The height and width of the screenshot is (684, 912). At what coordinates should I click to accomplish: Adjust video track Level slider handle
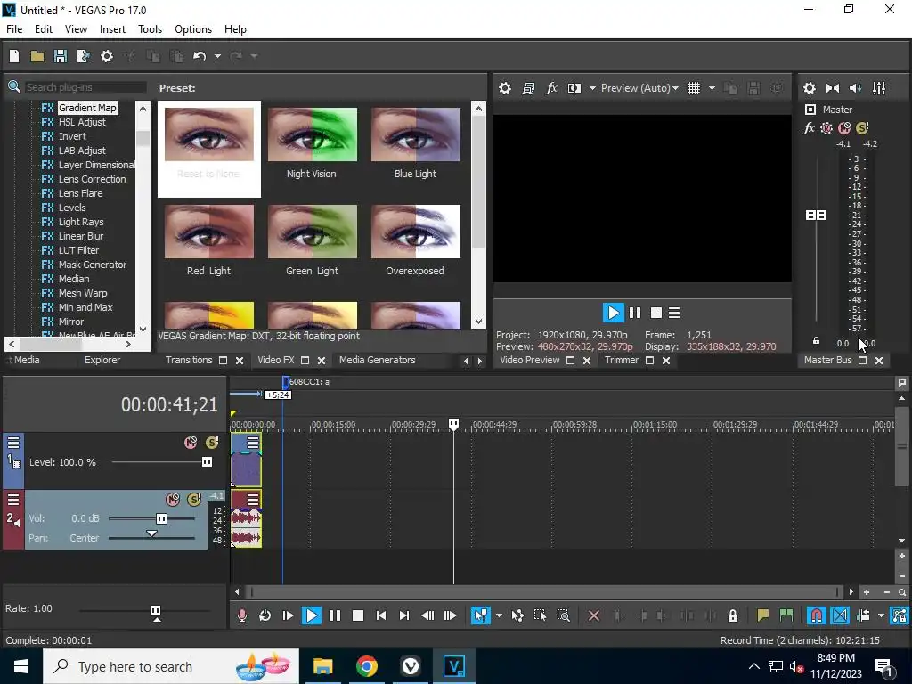207,462
